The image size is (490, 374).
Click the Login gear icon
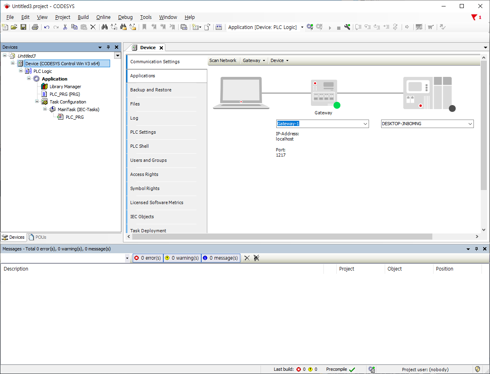tap(310, 27)
